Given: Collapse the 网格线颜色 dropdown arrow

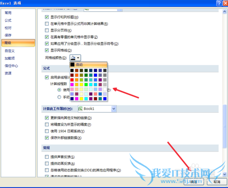Looking at the screenshot, I should [78, 58].
